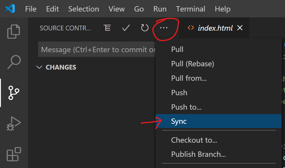Collapse the Changes section

point(39,67)
